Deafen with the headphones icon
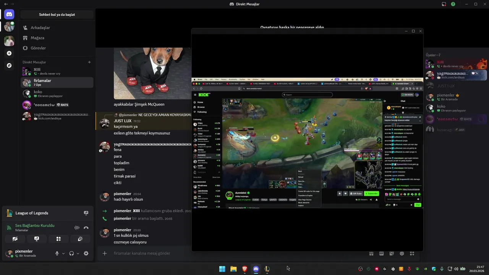This screenshot has height=275, width=489. pyautogui.click(x=71, y=253)
